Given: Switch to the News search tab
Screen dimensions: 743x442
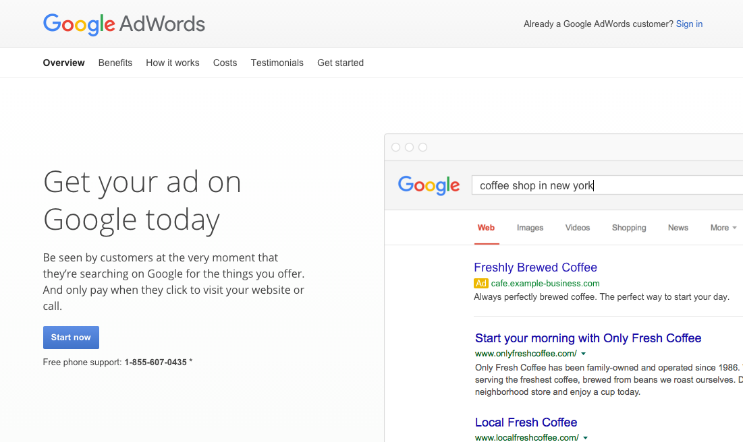Looking at the screenshot, I should (x=678, y=228).
